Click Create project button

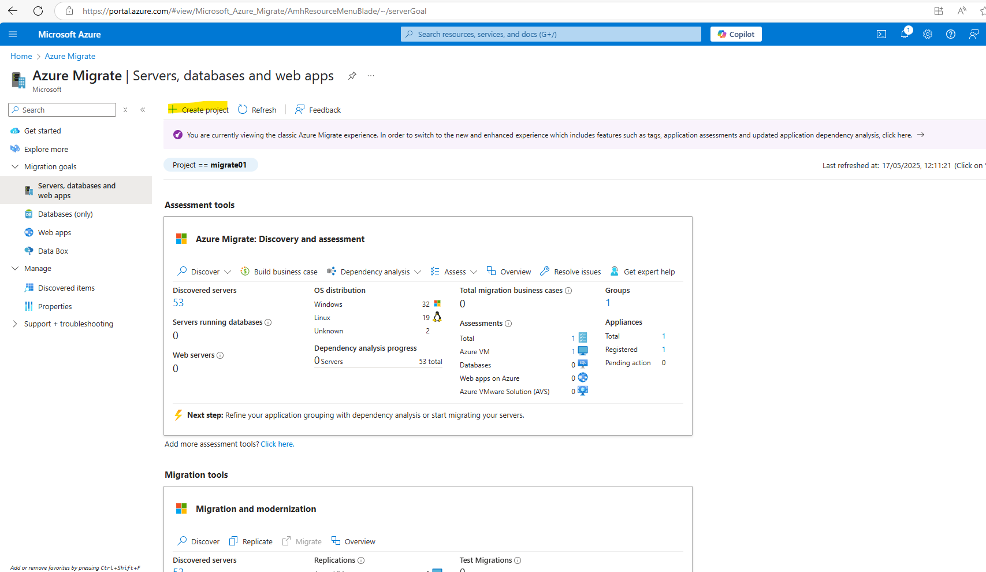pos(198,110)
